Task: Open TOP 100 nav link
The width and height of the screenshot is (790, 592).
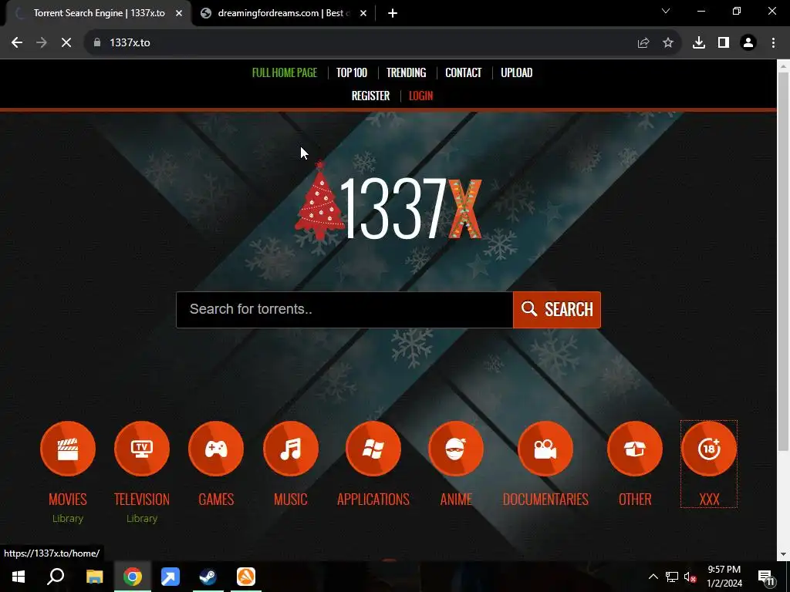Action: [352, 72]
